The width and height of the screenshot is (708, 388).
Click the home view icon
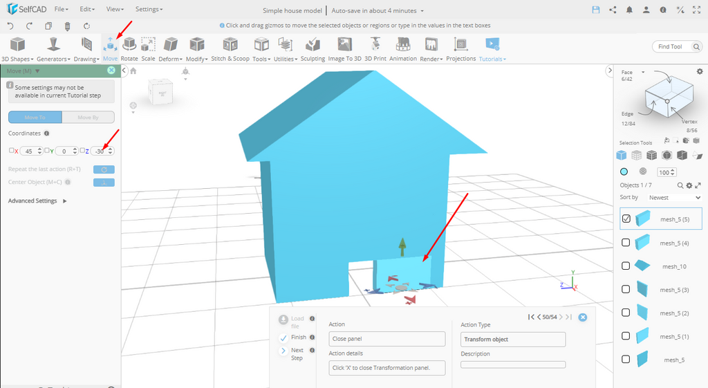(x=133, y=71)
